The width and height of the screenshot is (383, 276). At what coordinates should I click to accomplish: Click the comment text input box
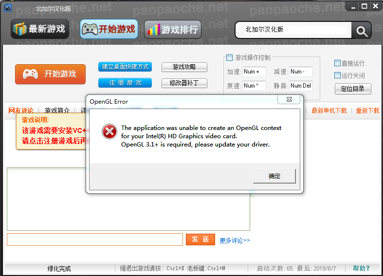pos(95,239)
